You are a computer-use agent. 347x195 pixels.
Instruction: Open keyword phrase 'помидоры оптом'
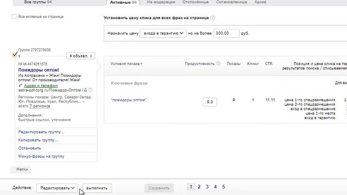pyautogui.click(x=128, y=100)
